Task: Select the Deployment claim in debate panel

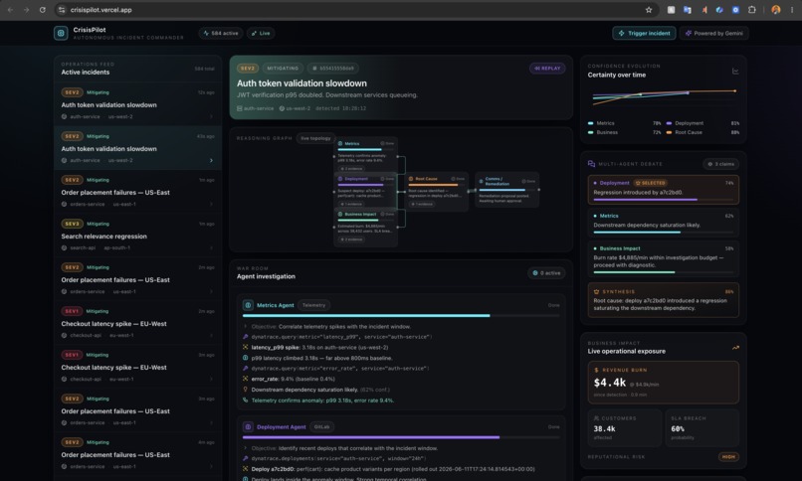Action: point(663,190)
